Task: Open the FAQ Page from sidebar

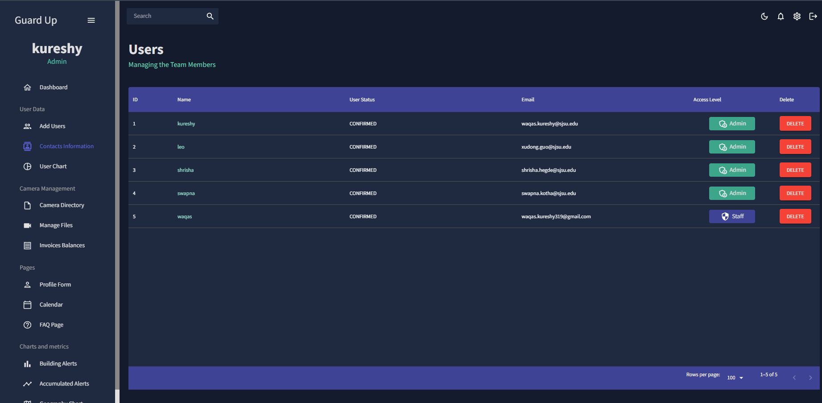Action: coord(51,324)
